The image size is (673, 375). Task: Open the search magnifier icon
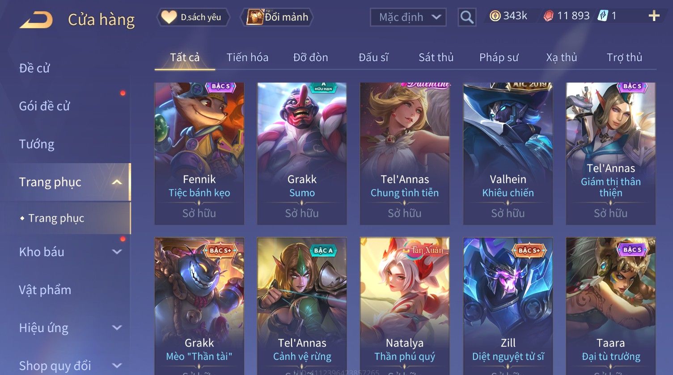(x=467, y=17)
